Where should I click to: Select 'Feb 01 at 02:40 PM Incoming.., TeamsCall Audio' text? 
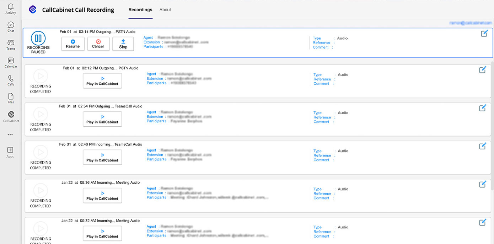(101, 144)
